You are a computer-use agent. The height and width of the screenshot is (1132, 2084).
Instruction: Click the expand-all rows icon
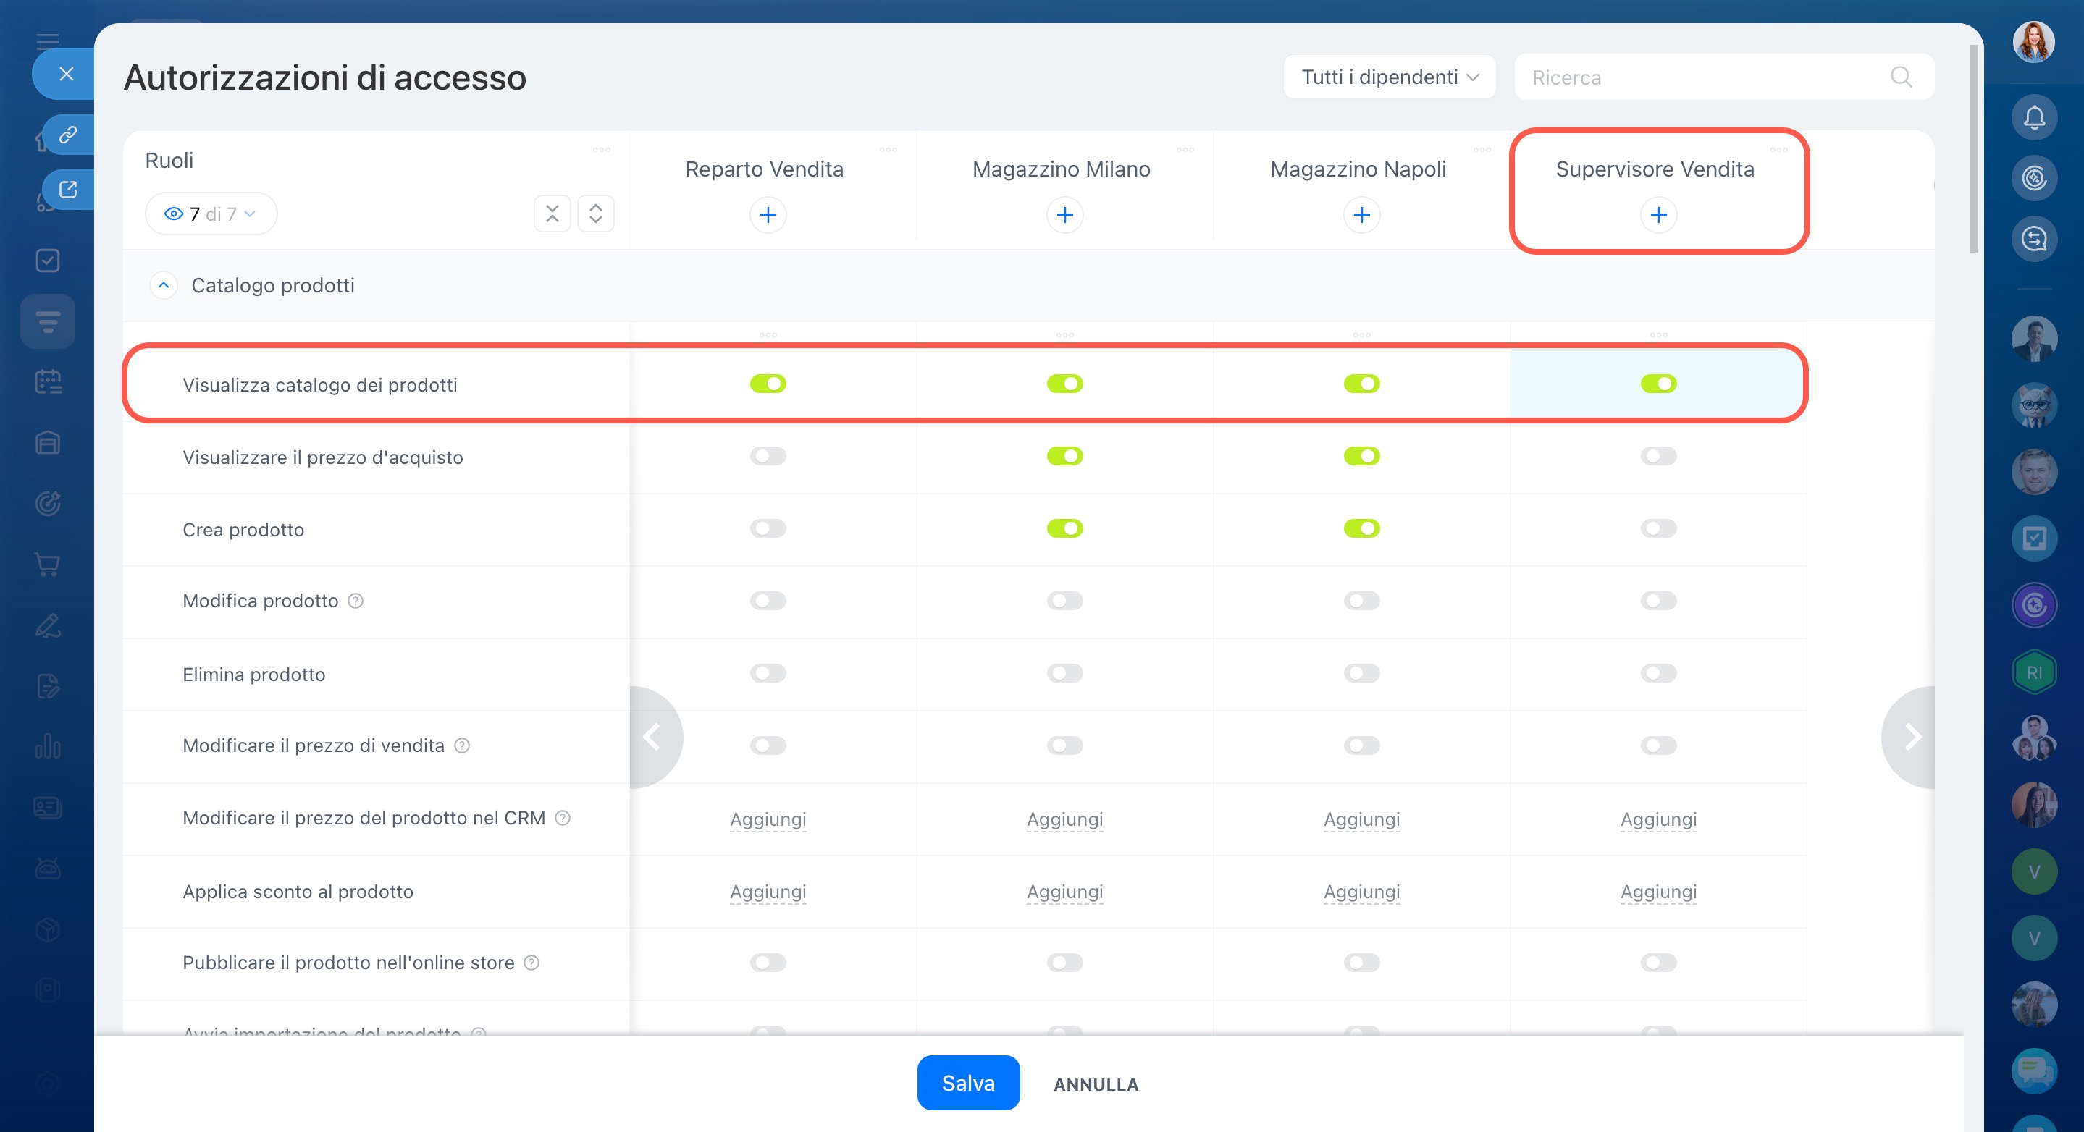595,214
